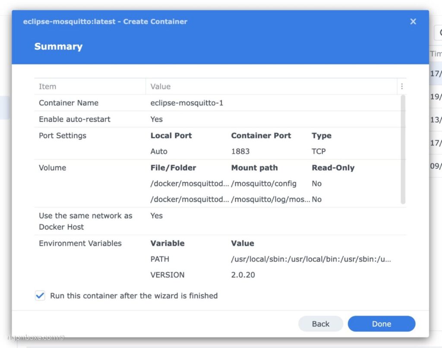Click the TCP type value
Screen dimensions: 442x348
(x=319, y=152)
